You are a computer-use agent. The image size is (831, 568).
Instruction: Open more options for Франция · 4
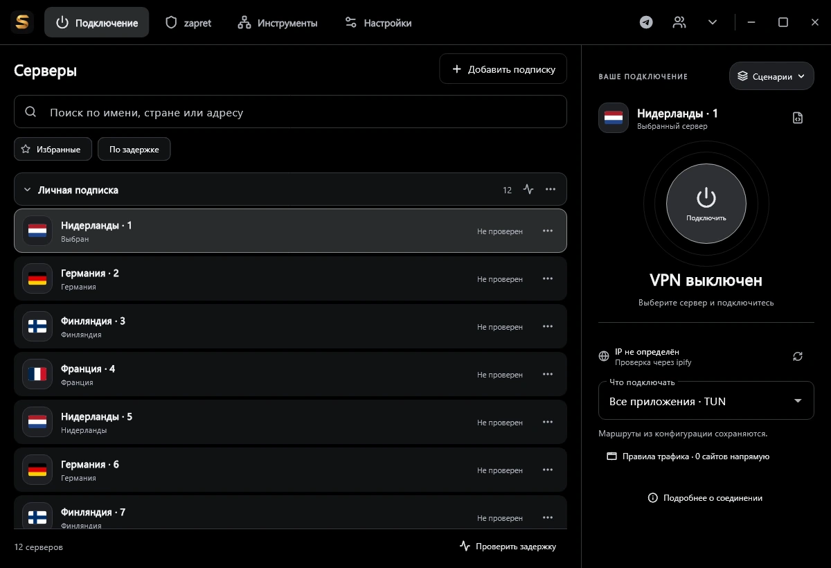[x=548, y=374]
